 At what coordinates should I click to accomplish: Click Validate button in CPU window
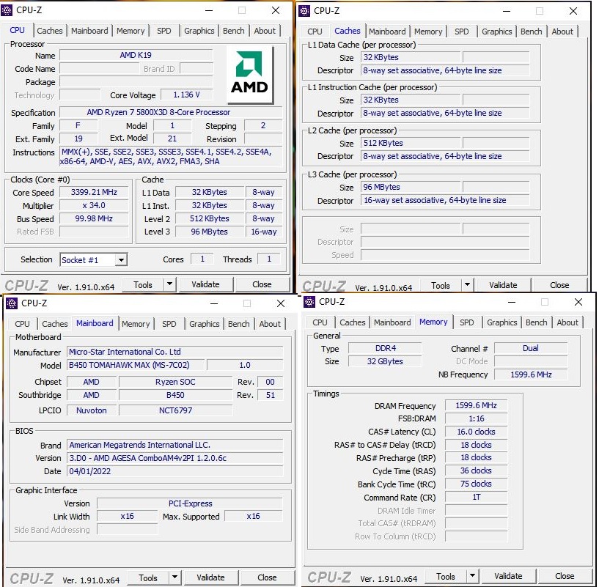[x=205, y=284]
